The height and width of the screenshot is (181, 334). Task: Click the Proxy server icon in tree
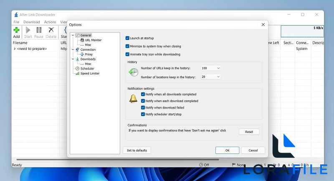tap(82, 55)
